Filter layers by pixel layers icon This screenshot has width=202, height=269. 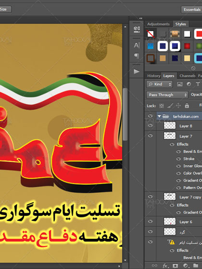(x=180, y=84)
